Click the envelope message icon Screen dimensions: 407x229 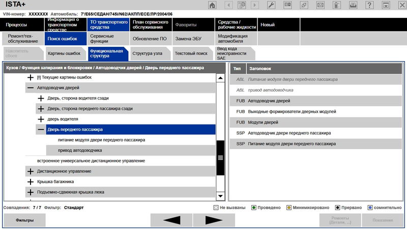pyautogui.click(x=319, y=5)
